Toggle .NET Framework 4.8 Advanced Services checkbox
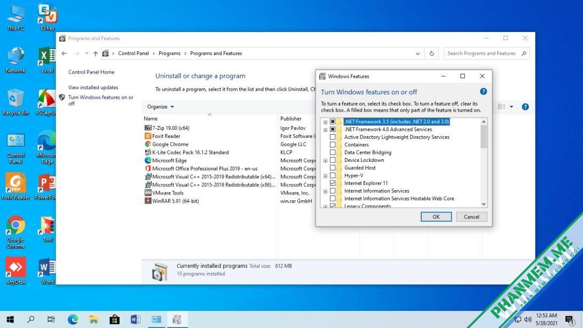 333,129
